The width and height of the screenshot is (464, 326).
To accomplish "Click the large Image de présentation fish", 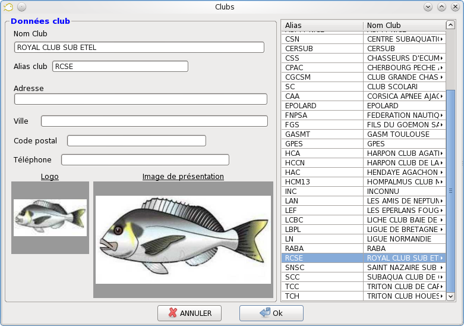I will tap(183, 239).
